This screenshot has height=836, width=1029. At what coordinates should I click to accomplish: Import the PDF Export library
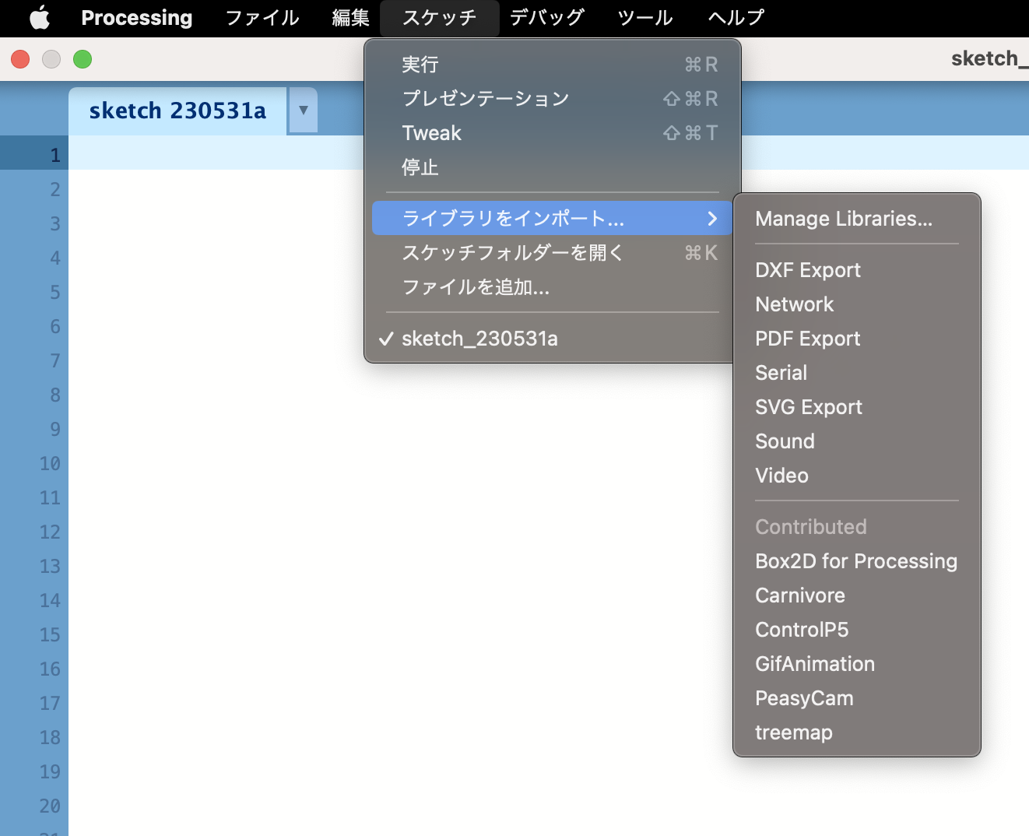point(807,339)
